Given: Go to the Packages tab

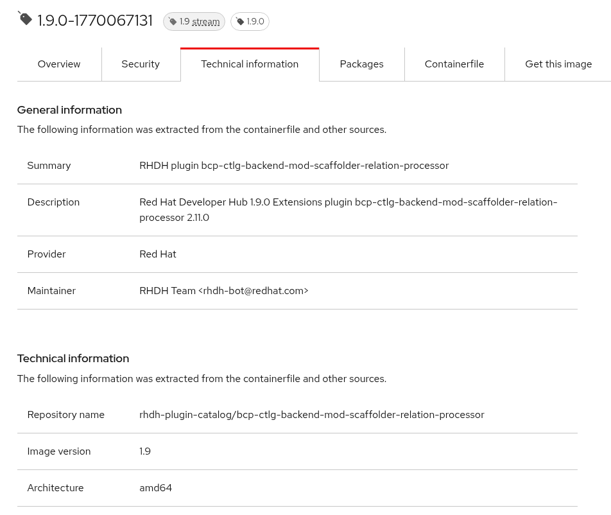Looking at the screenshot, I should pyautogui.click(x=361, y=64).
